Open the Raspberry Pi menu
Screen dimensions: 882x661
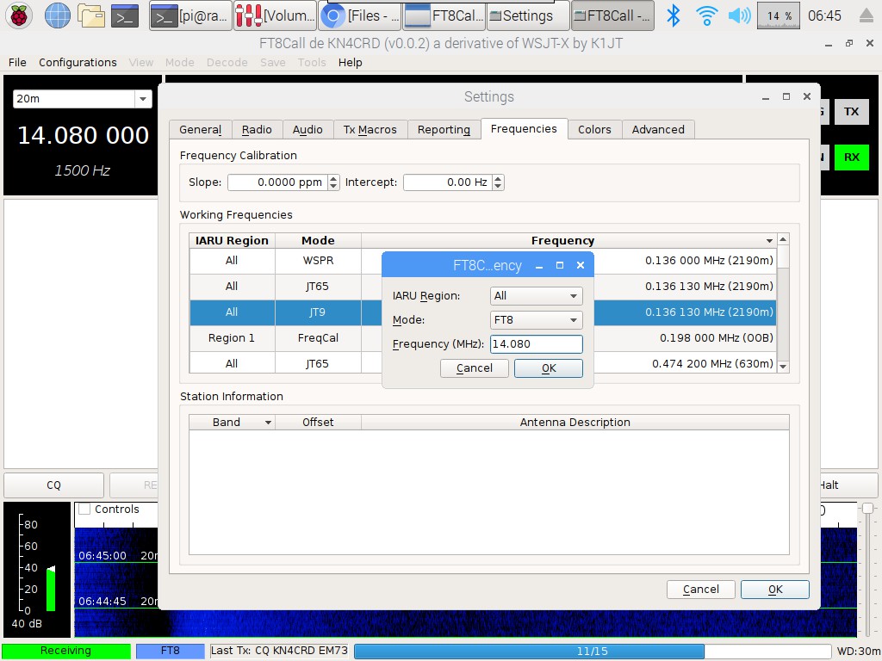point(19,15)
